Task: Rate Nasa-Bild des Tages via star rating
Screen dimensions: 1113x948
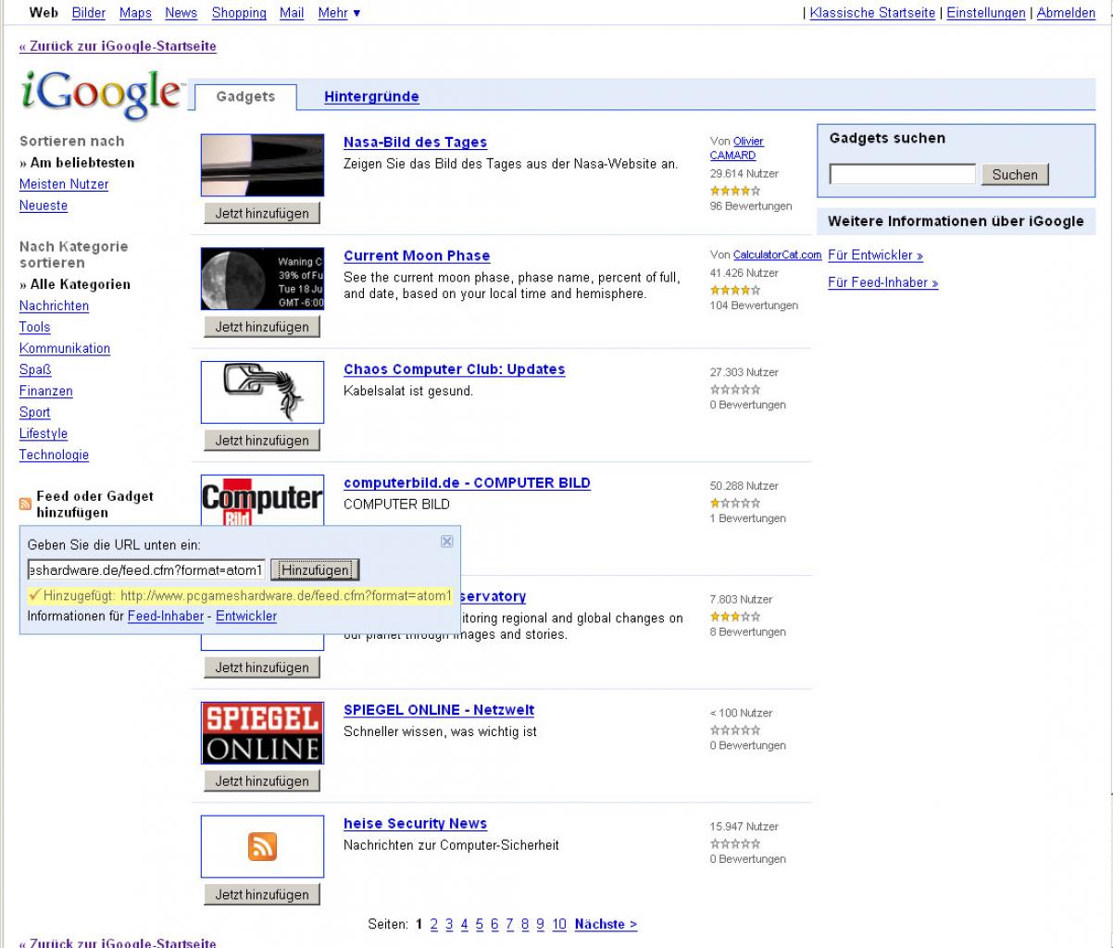Action: point(735,191)
